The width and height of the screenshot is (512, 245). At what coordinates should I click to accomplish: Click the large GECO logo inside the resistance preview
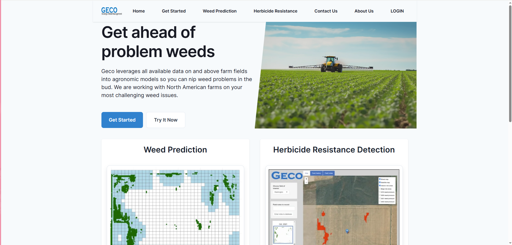click(x=287, y=176)
